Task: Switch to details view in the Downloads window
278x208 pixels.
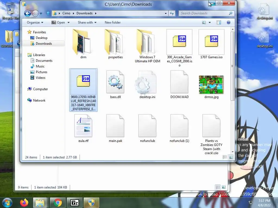Action: coord(225,157)
